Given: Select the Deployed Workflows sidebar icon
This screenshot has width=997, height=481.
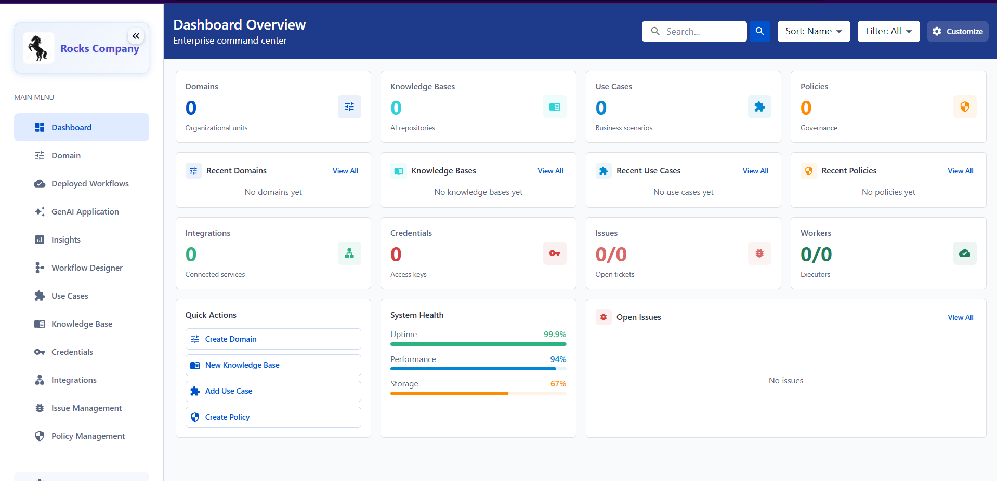Looking at the screenshot, I should (x=40, y=183).
